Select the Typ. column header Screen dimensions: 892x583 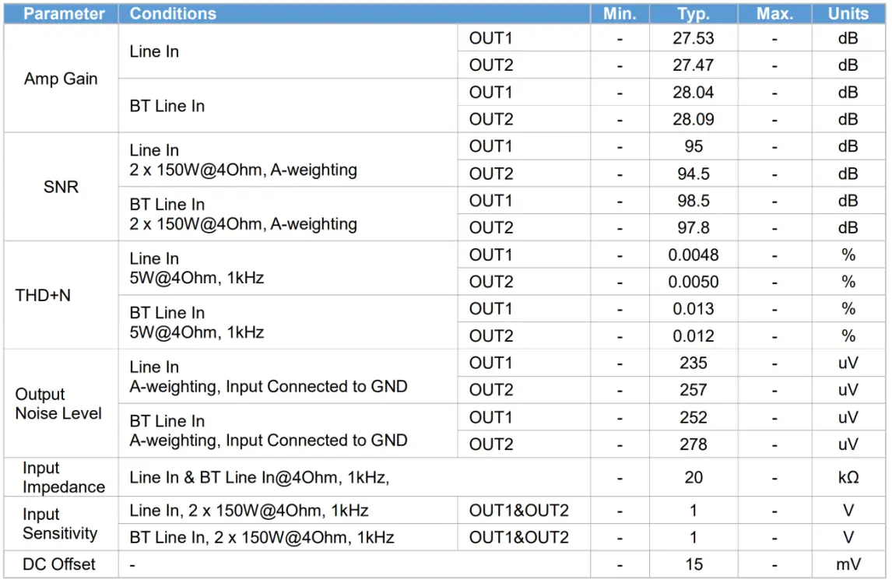[x=692, y=13]
